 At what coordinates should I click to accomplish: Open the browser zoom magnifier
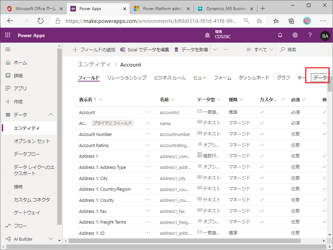(x=246, y=20)
